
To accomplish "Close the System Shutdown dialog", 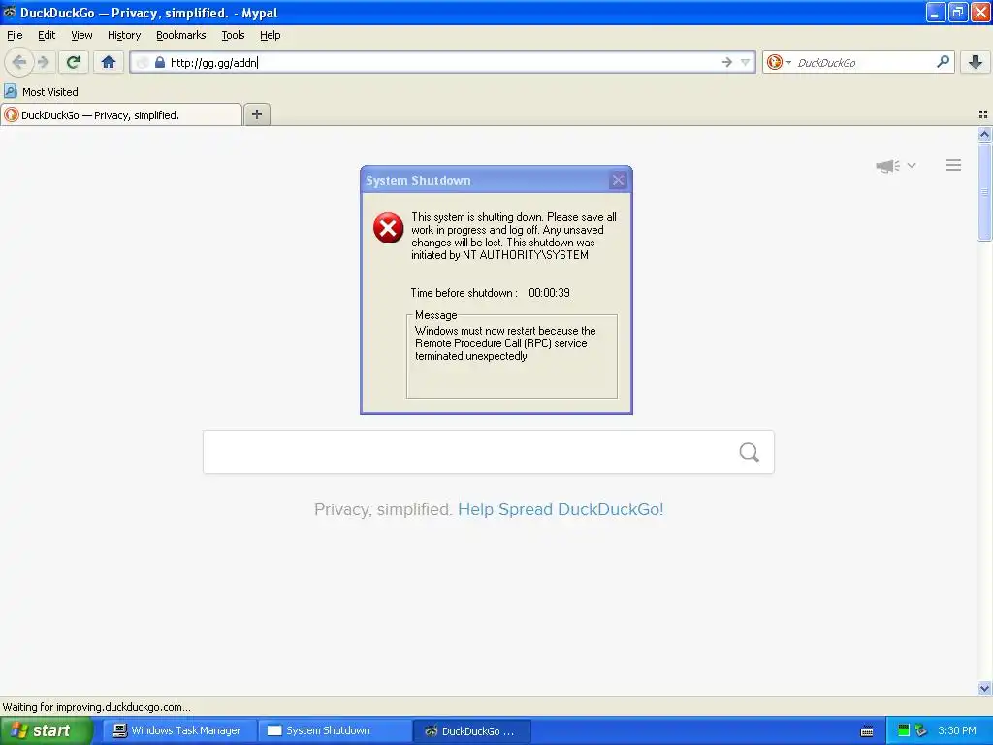I will click(x=618, y=180).
